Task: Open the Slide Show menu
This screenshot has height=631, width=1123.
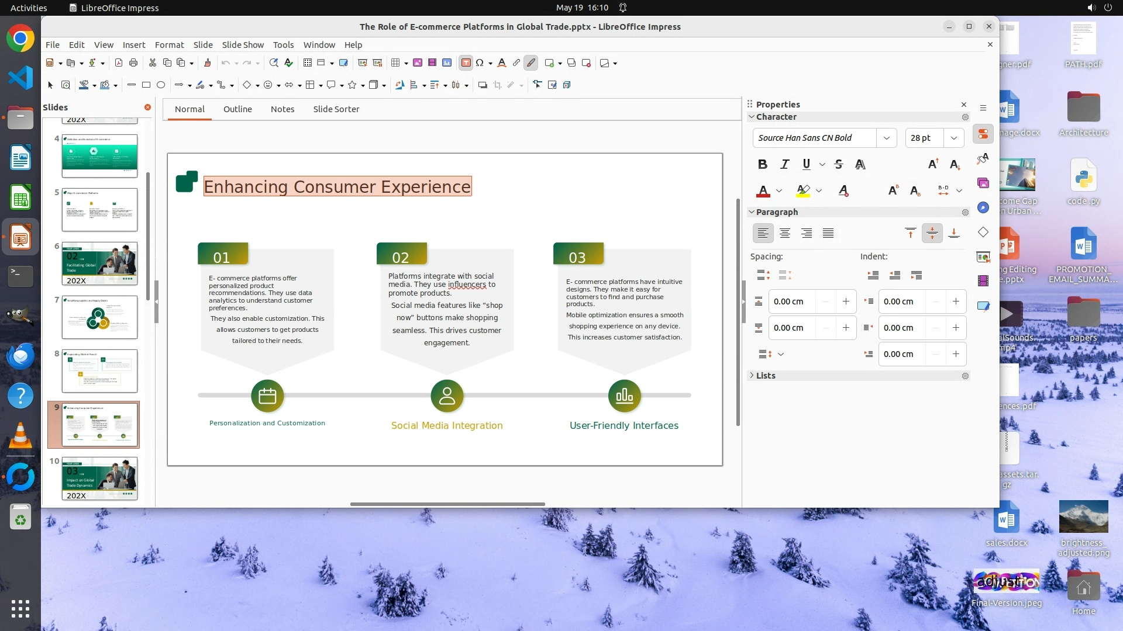Action: (x=242, y=44)
